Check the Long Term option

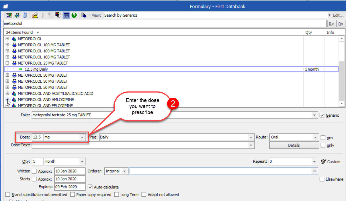coord(116,195)
